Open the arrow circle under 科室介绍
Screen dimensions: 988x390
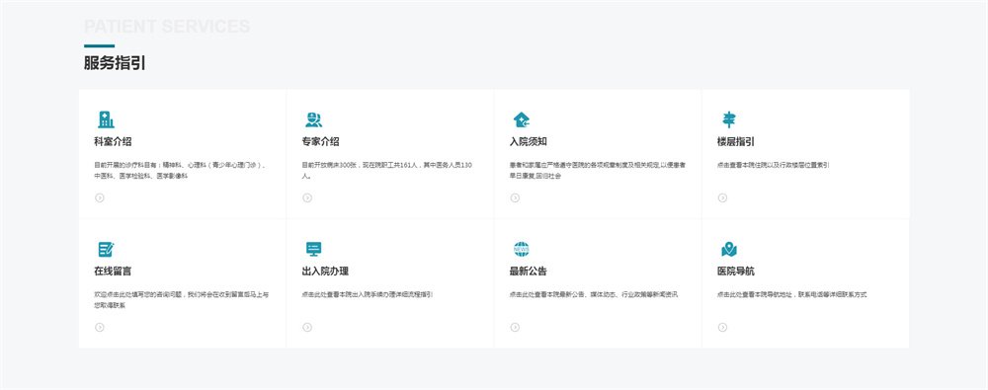coord(100,197)
